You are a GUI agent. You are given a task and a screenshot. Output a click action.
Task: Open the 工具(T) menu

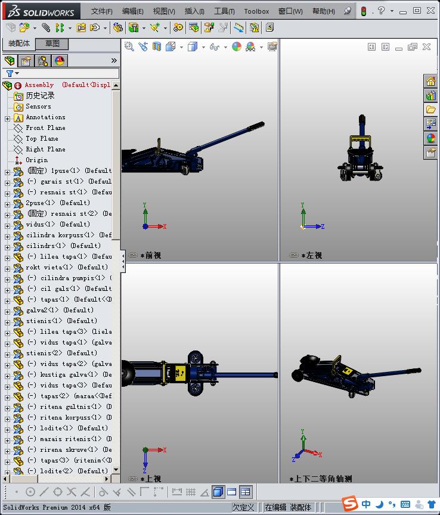point(224,11)
